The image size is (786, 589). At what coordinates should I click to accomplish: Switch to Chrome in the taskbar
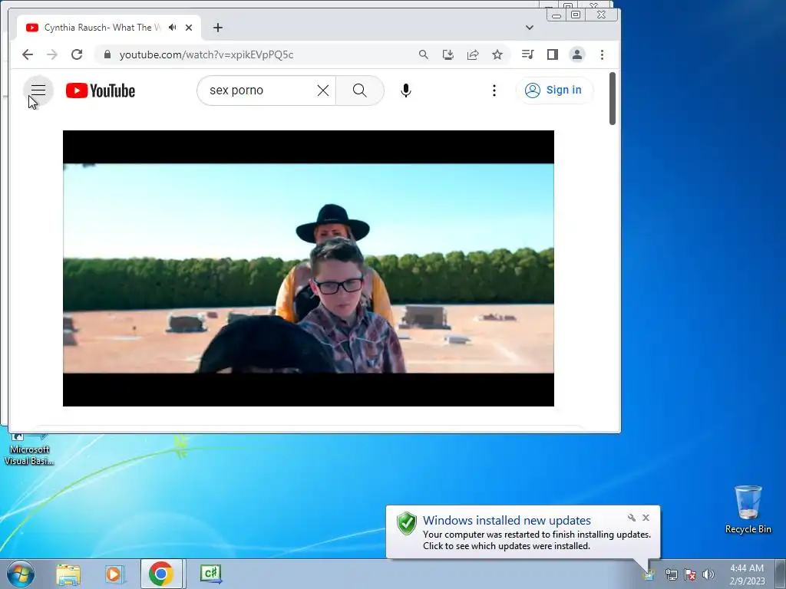(161, 574)
